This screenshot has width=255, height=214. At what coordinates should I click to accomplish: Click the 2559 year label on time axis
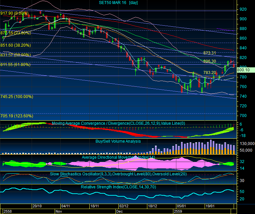coord(178,211)
